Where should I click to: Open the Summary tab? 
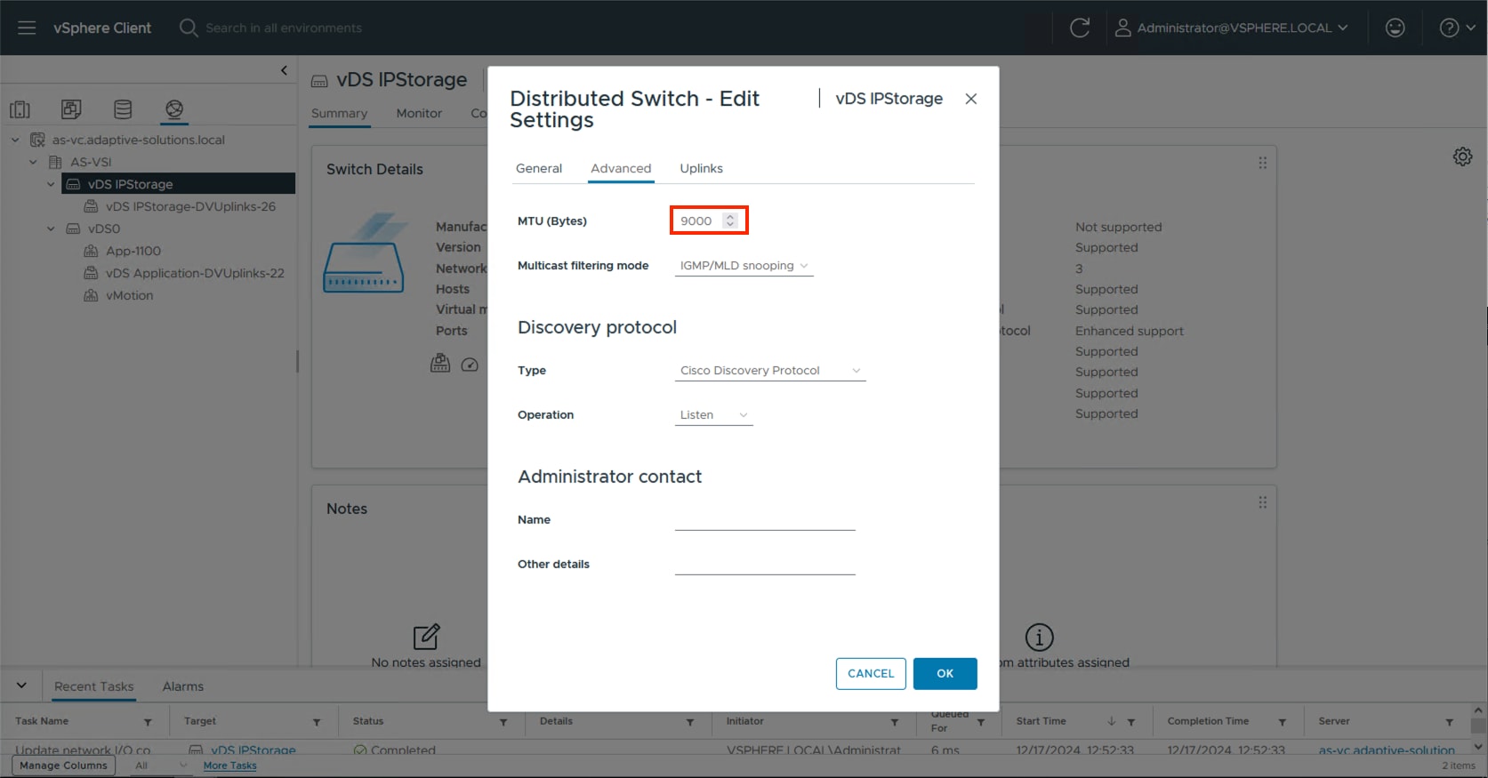(x=339, y=114)
